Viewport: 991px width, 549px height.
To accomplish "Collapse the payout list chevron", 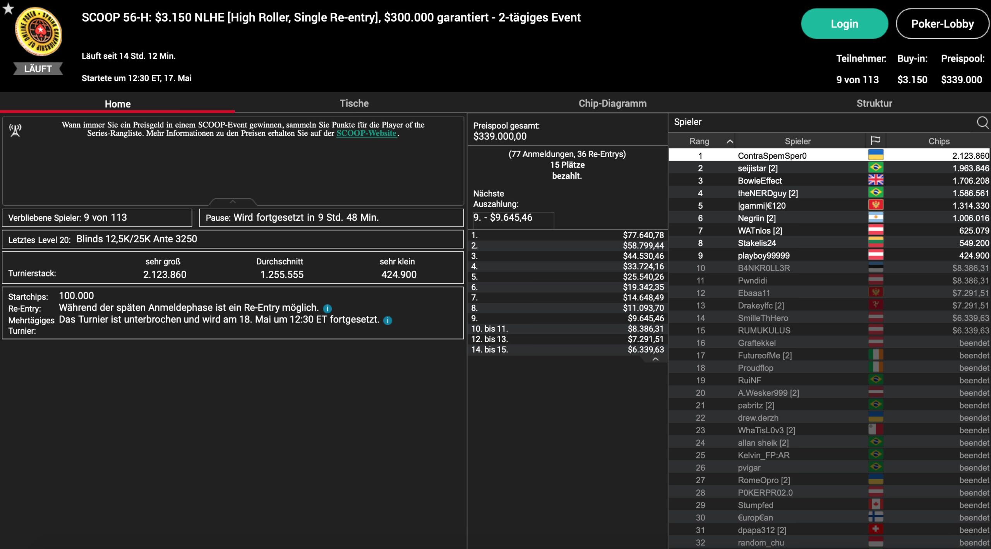I will (655, 359).
